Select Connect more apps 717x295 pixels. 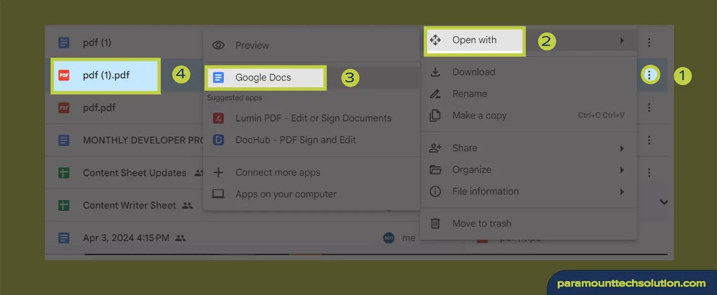(312, 173)
